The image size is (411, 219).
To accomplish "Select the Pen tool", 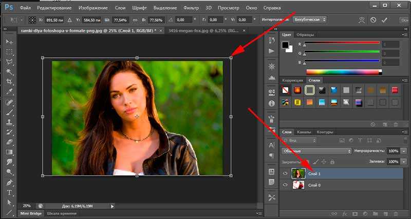I will (9, 183).
